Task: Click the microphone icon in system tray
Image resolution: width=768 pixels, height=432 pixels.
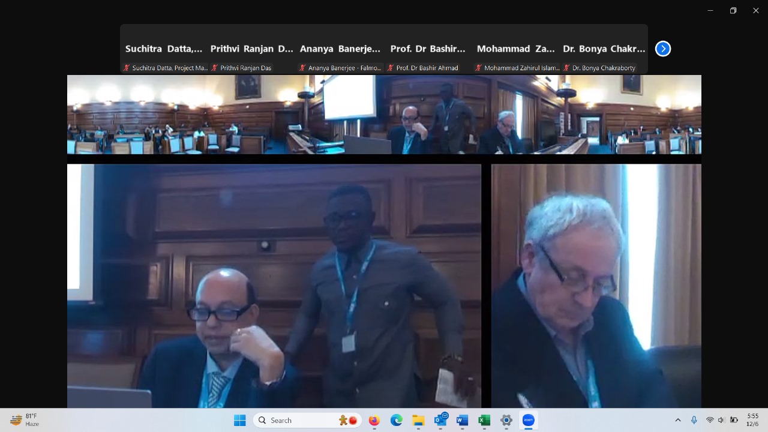Action: 694,421
